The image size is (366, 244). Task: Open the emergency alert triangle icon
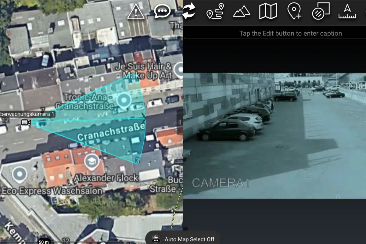pyautogui.click(x=136, y=12)
